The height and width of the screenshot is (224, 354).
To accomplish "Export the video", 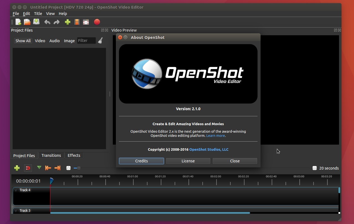I will tap(97, 22).
